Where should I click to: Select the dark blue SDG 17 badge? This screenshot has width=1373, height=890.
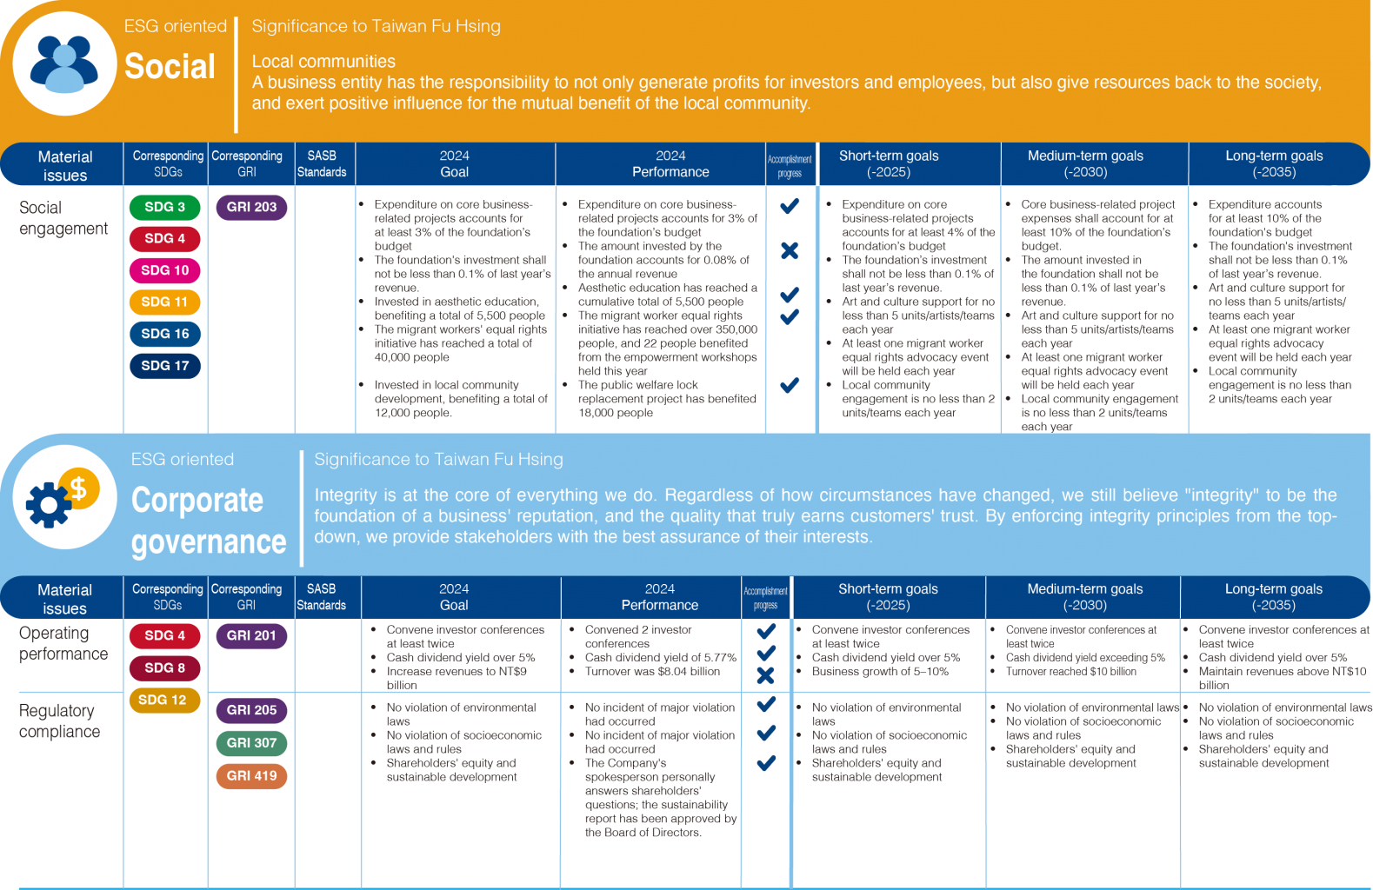point(164,366)
